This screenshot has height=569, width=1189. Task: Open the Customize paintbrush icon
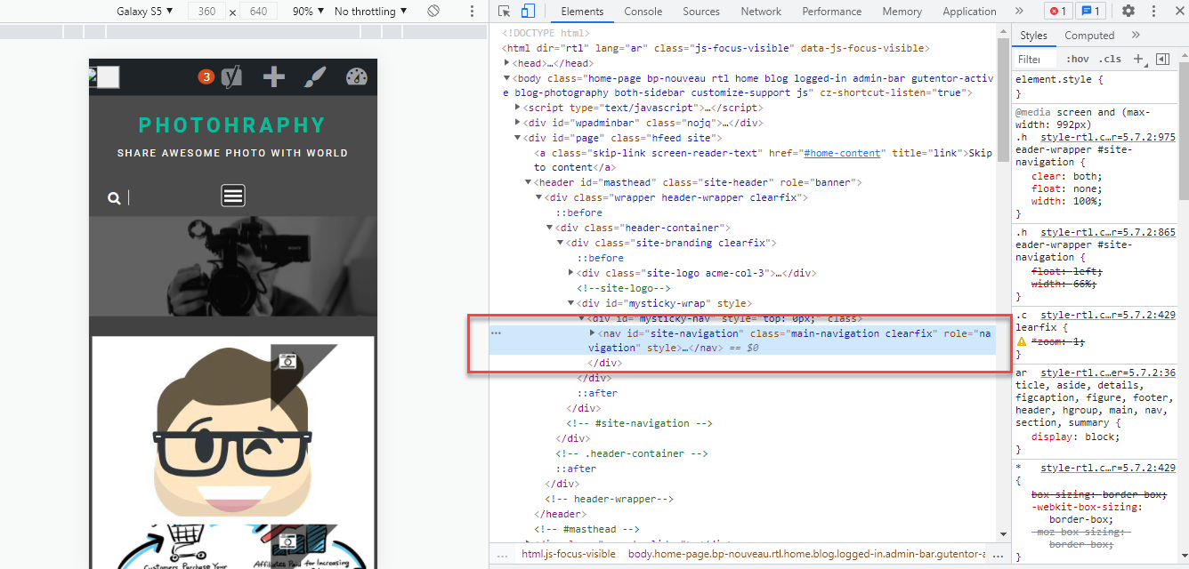(x=315, y=76)
